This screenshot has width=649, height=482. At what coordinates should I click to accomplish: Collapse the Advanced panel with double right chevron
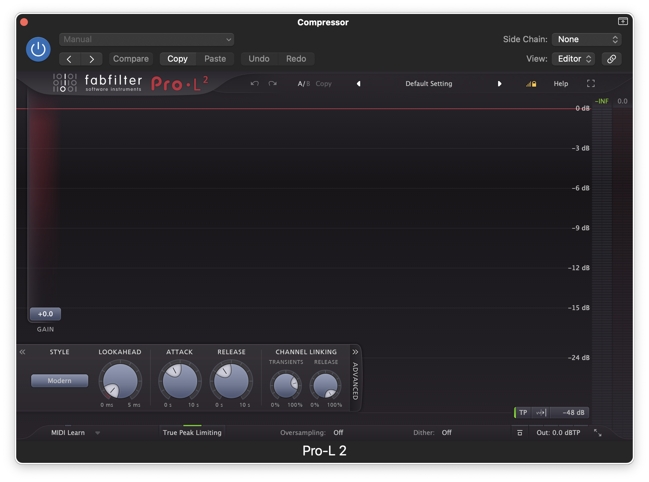[x=355, y=352]
